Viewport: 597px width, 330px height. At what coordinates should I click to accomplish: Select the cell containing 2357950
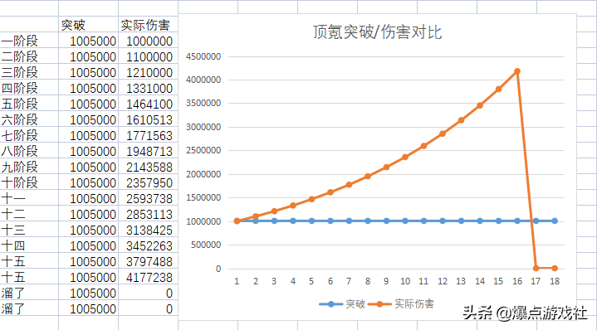point(148,182)
